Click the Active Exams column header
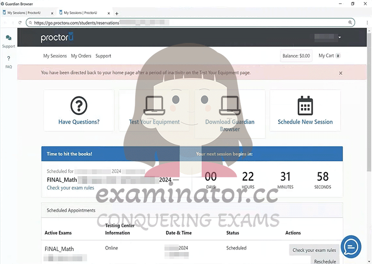 tap(58, 233)
